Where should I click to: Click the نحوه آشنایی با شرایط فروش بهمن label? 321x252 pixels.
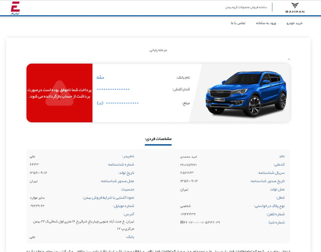(108, 198)
